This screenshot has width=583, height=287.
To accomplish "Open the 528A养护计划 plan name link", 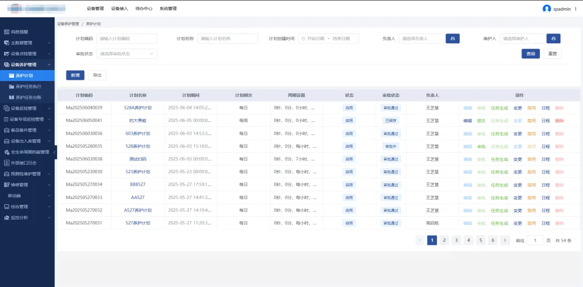I will pyautogui.click(x=138, y=108).
